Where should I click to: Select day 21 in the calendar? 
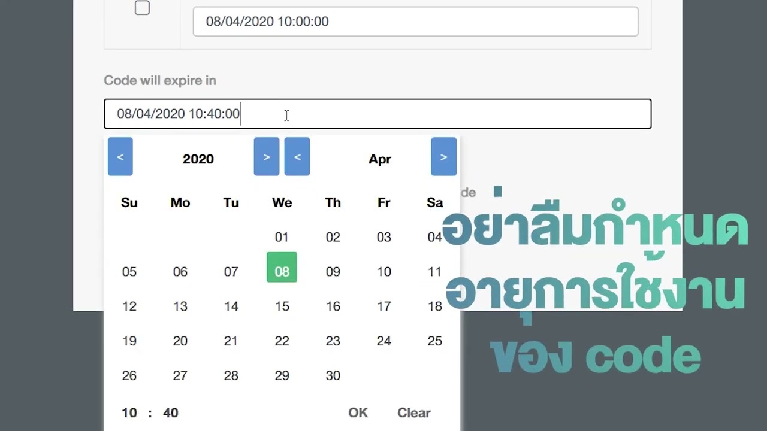(231, 341)
